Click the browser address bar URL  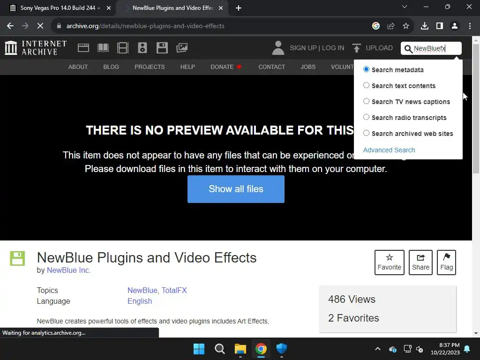(x=145, y=26)
